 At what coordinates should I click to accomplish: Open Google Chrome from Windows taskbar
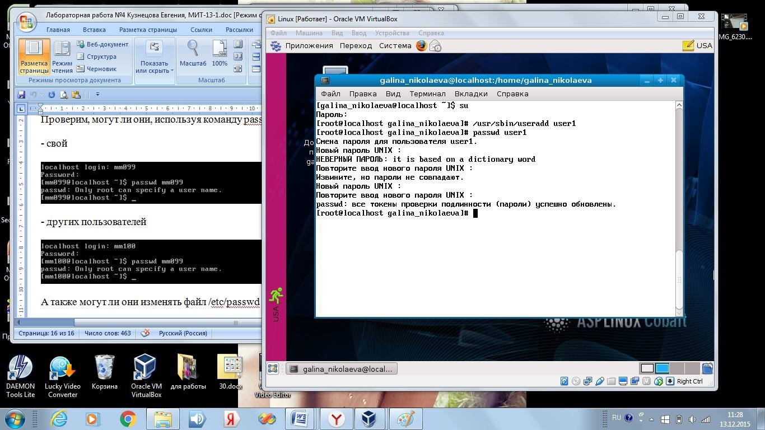pos(128,418)
